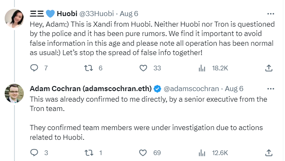The height and width of the screenshot is (161, 285).
Task: View analytics of the Huobi tweet
Action: click(x=202, y=68)
